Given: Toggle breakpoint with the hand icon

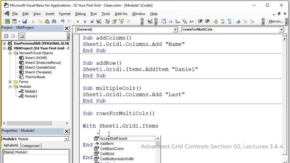Looking at the screenshot, I should pos(216,21).
